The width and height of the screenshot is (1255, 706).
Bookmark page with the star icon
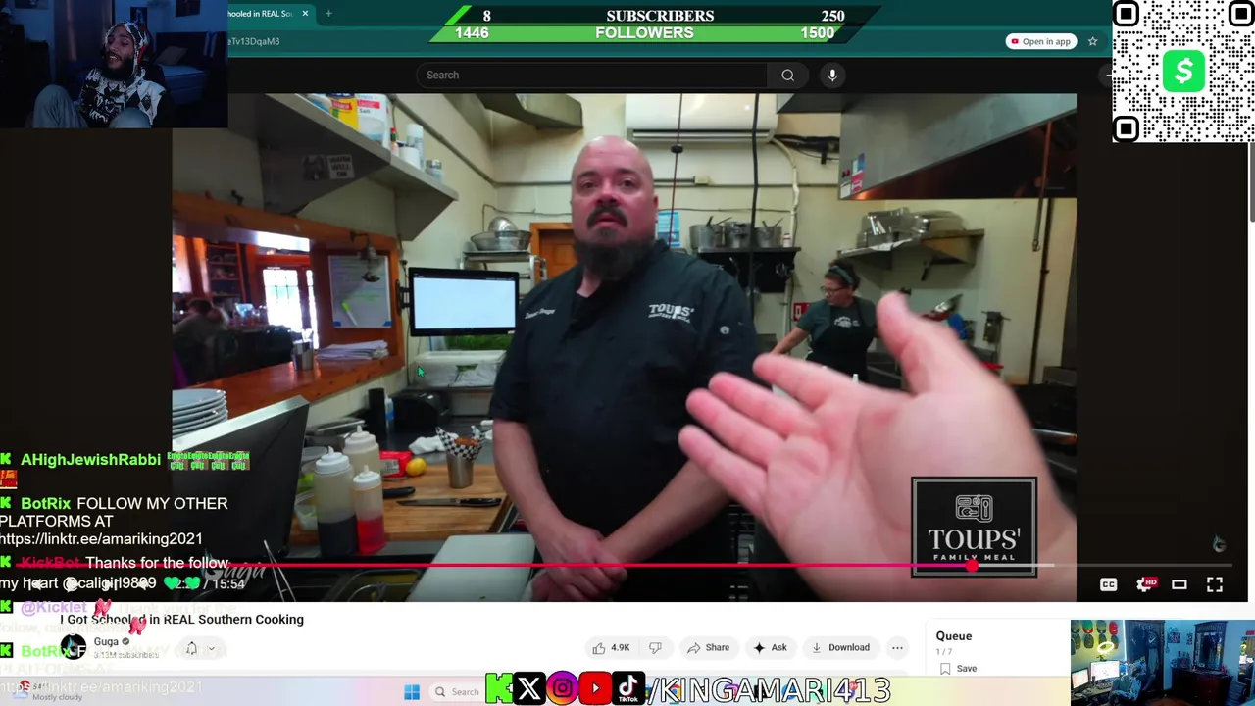[x=1092, y=41]
